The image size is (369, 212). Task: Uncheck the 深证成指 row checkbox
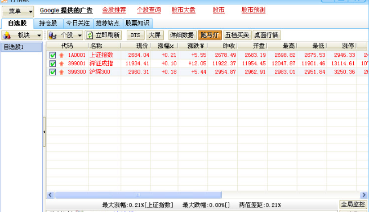click(x=52, y=64)
